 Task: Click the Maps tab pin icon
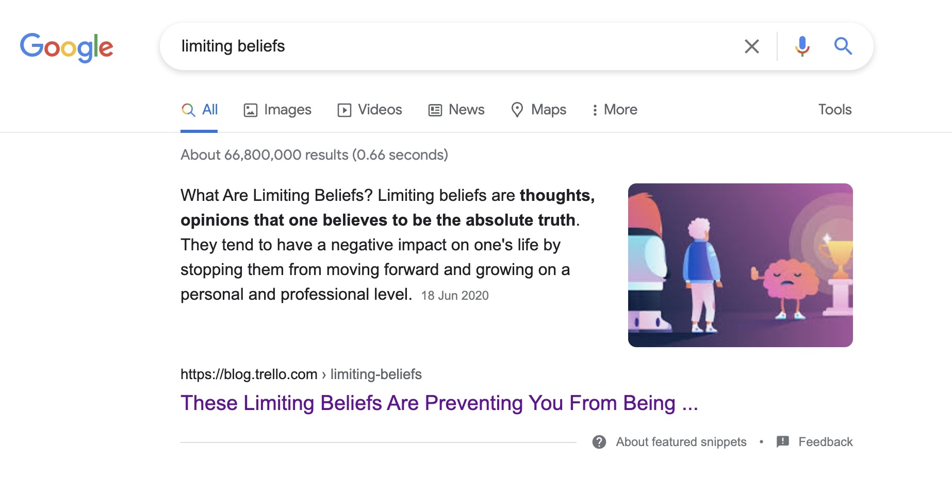coord(517,110)
